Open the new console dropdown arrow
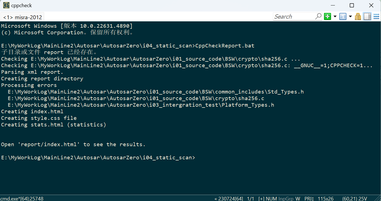Screen dimensions: 381x201 click(335, 16)
